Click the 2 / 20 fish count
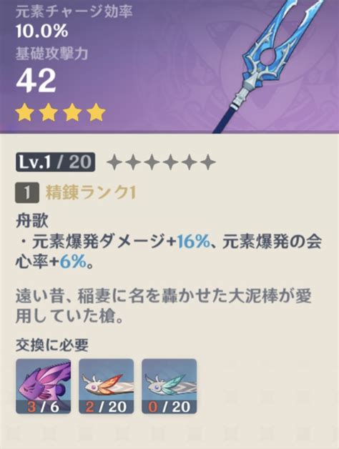 [107, 406]
